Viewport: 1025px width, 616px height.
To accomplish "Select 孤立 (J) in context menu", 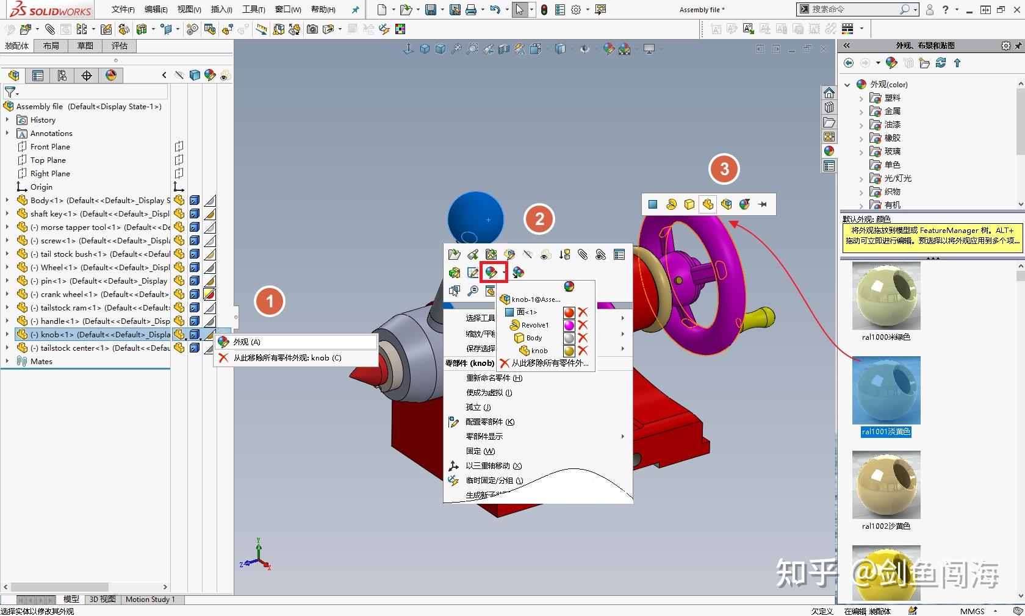I will (x=478, y=407).
